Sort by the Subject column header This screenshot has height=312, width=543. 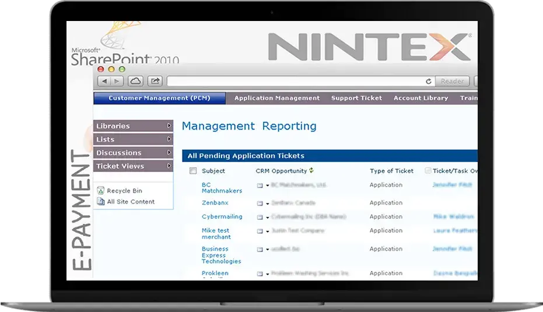pyautogui.click(x=213, y=171)
